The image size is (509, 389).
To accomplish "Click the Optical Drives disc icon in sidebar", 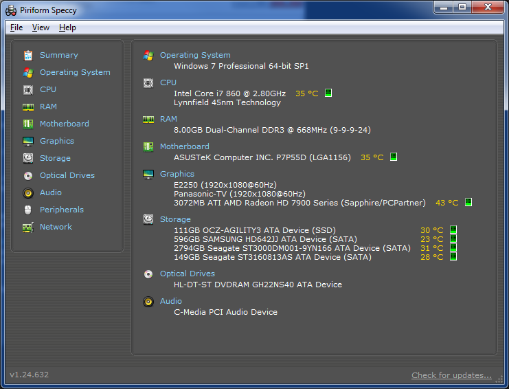I will coord(28,176).
